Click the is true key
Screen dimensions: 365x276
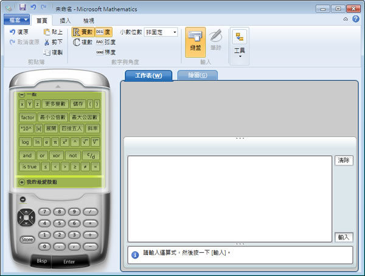pos(29,167)
